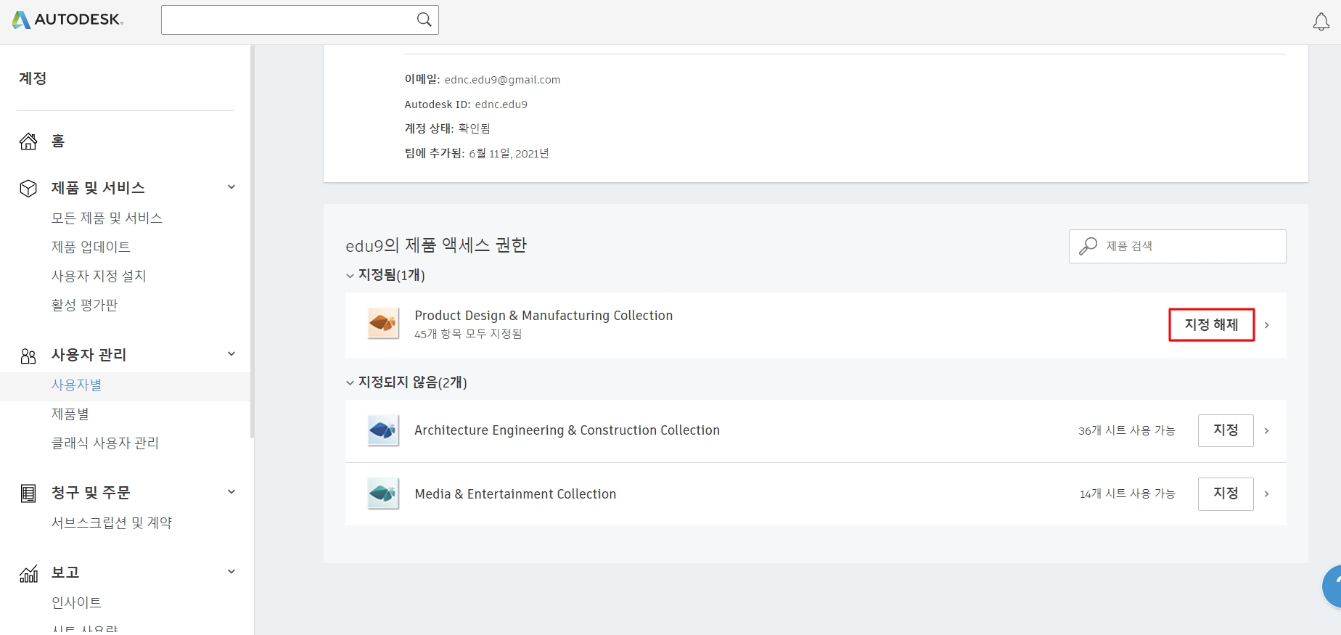Open 인사이트 under reporting
This screenshot has height=635, width=1341.
pyautogui.click(x=76, y=602)
